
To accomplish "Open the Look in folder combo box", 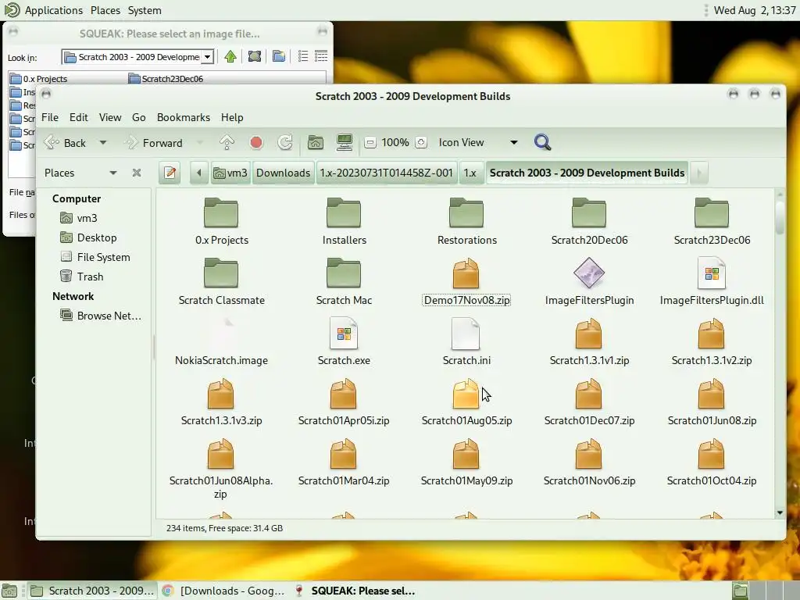I will pyautogui.click(x=137, y=56).
